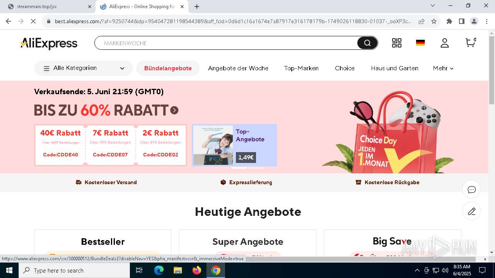Toggle Chrome side panel icon
This screenshot has width=495, height=278.
462,21
